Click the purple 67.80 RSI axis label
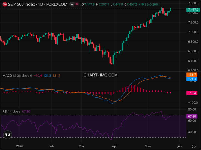201x150 pixels. (192, 116)
